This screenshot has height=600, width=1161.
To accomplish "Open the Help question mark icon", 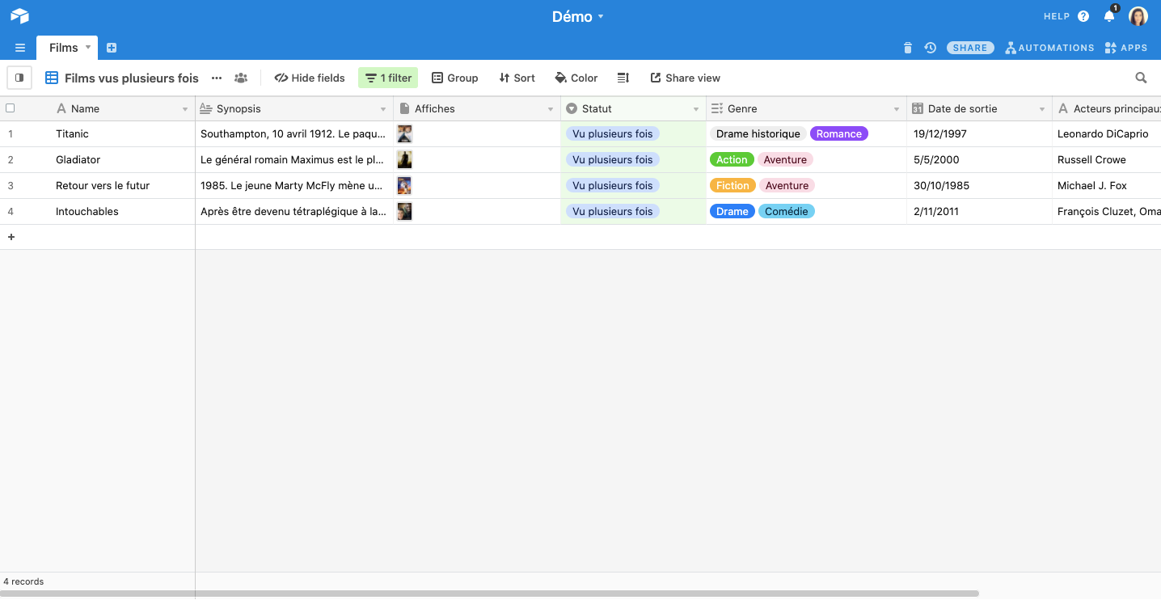I will coord(1083,16).
